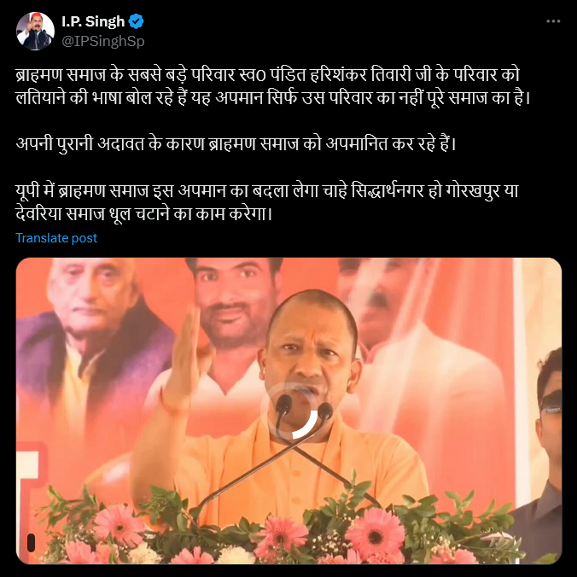The width and height of the screenshot is (577, 577).
Task: Open I.P. Singh's profile avatar picture
Action: click(35, 31)
